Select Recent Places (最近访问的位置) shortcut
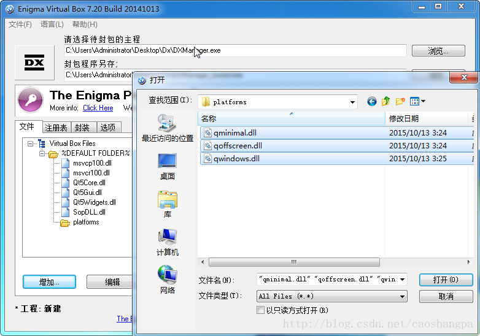This screenshot has width=480, height=336. click(167, 128)
